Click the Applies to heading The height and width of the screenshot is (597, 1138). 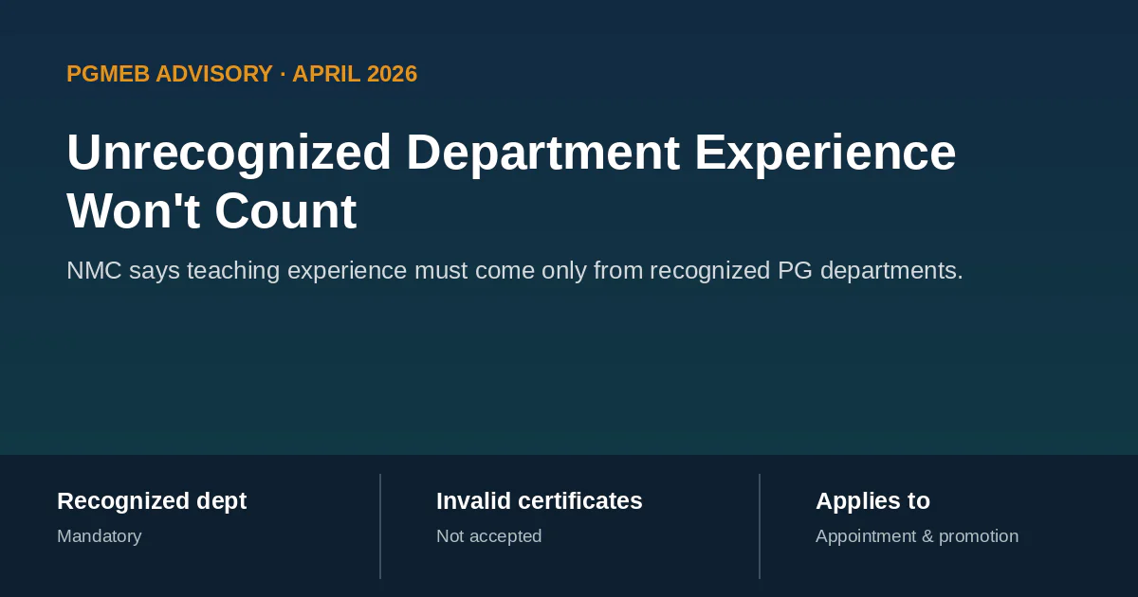[872, 501]
